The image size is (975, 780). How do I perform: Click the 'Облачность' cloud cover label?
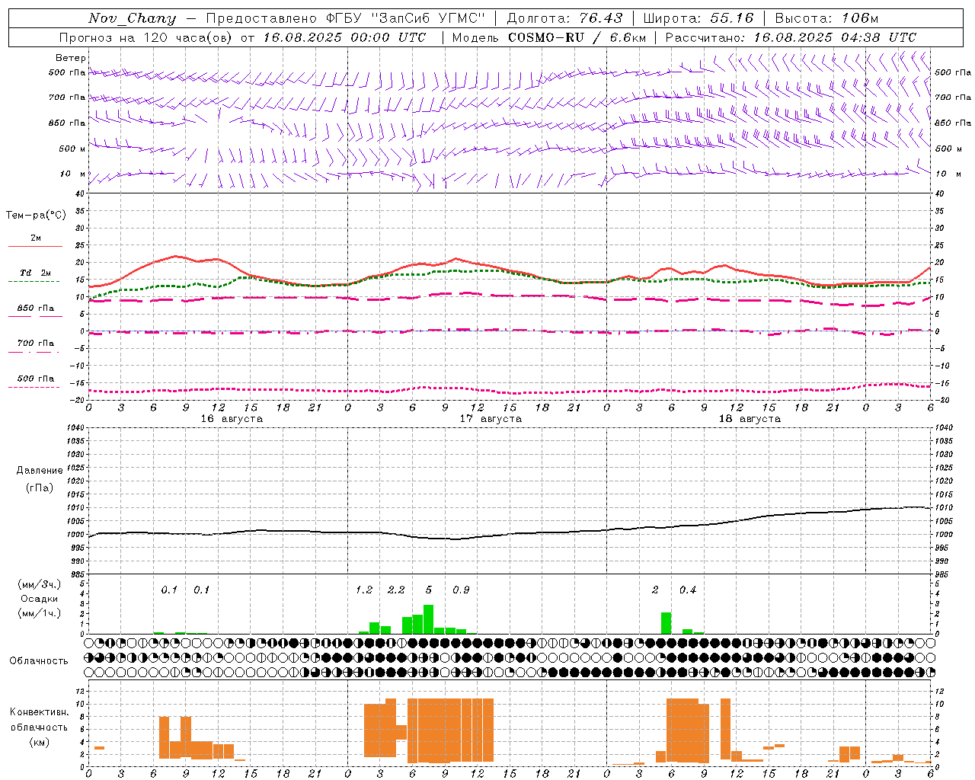point(39,661)
